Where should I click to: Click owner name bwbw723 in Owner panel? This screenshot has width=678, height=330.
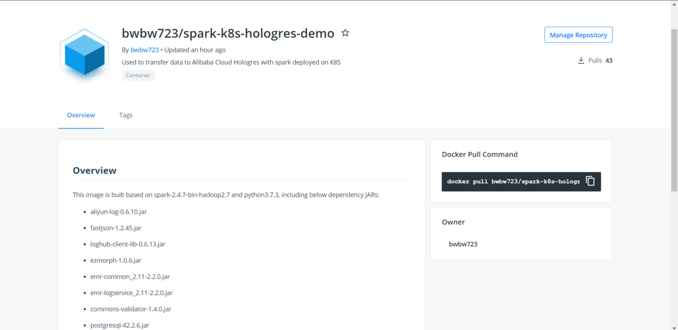[x=463, y=244]
